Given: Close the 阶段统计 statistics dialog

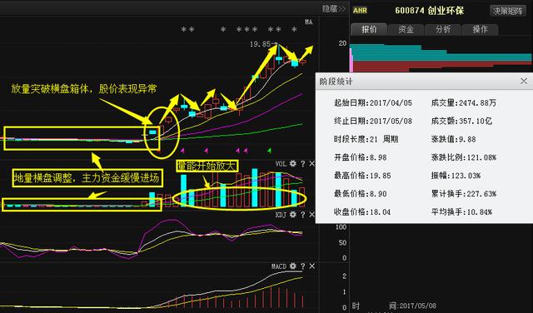Looking at the screenshot, I should tap(524, 82).
